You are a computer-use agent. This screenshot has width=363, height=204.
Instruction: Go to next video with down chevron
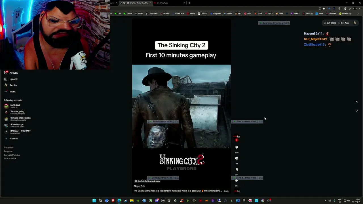357,111
